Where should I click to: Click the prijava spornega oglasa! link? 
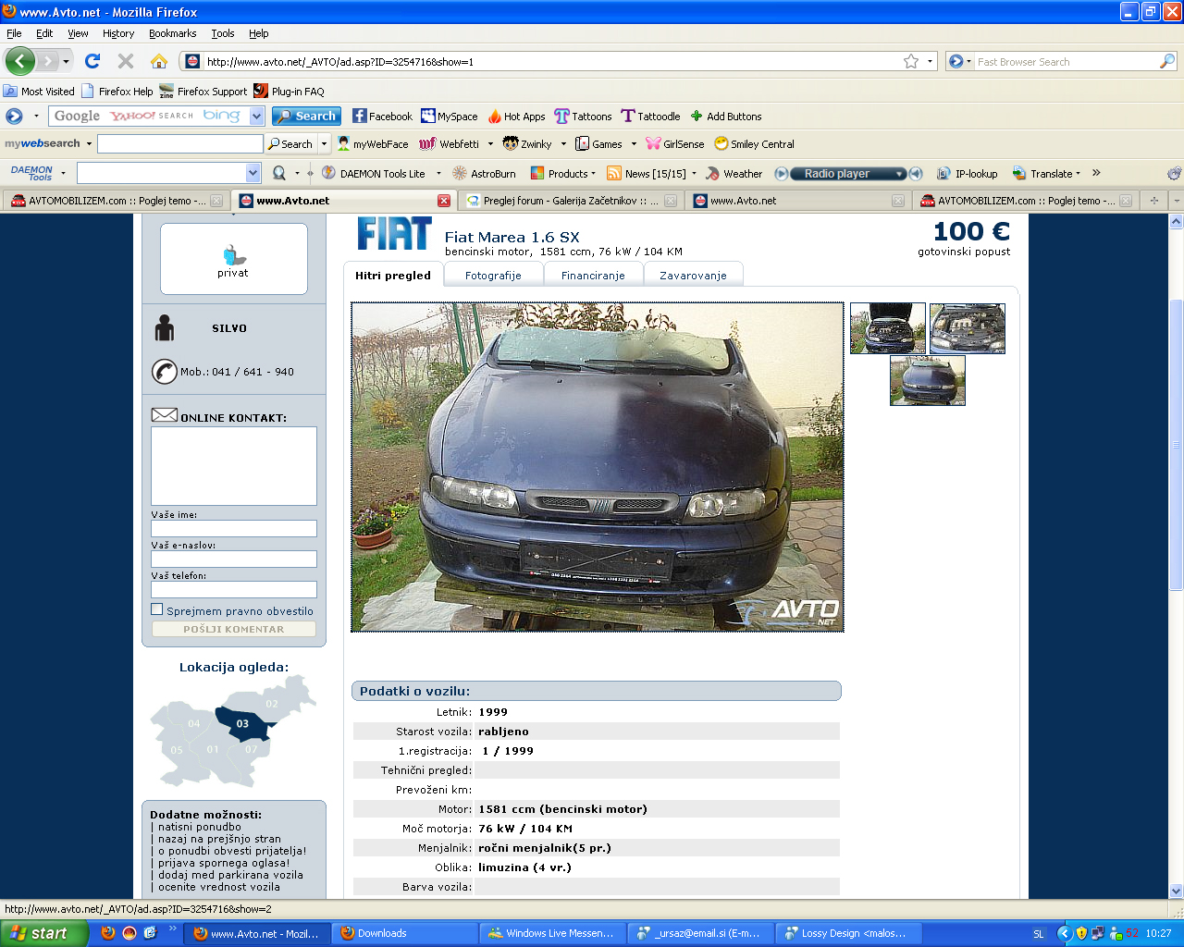pos(224,863)
